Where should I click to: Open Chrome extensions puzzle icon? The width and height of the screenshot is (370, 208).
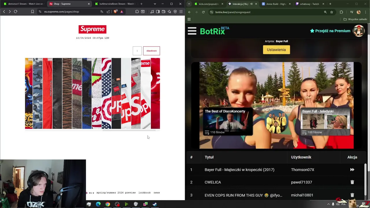coord(341,12)
